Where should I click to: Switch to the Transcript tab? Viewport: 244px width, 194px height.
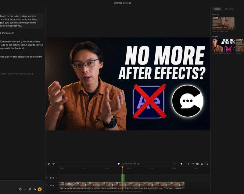tap(229, 9)
